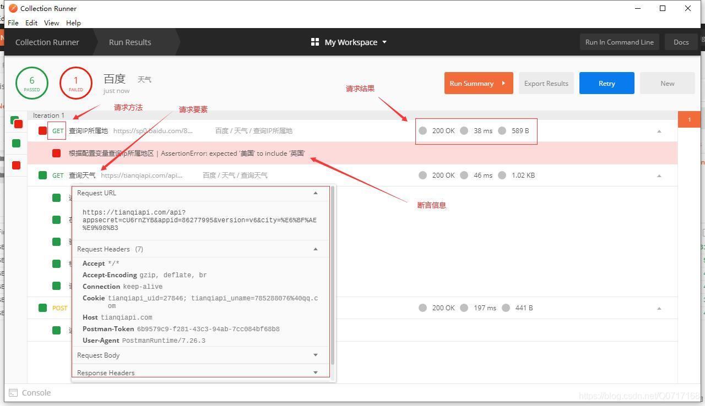Screen dimensions: 705x406
Task: Click the green passed square for 查询天气 request
Action: pos(42,175)
